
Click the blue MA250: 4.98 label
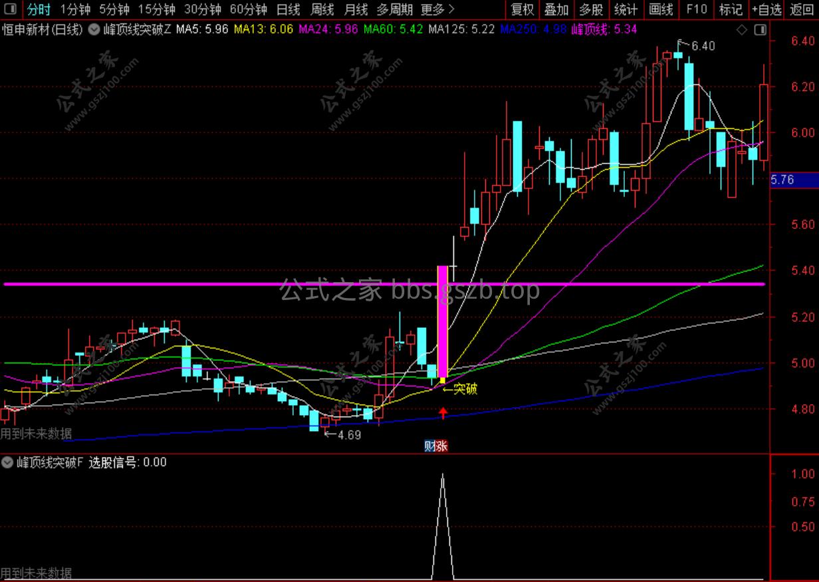tap(533, 29)
